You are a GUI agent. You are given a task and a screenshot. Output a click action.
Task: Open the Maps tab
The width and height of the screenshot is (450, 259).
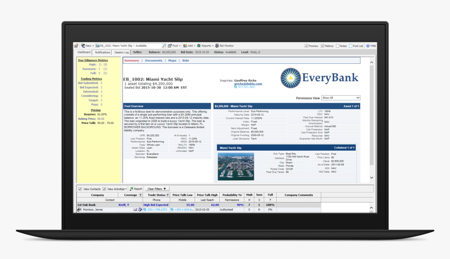tap(172, 61)
